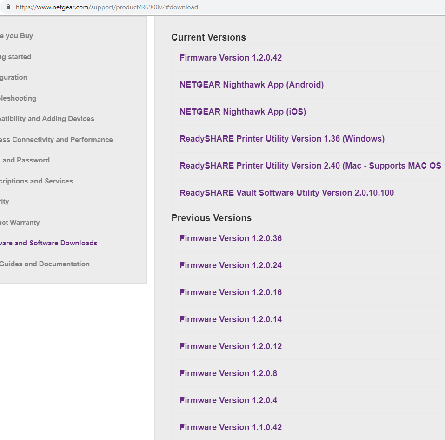Select 'criptions and Services' sidebar item

tap(37, 181)
